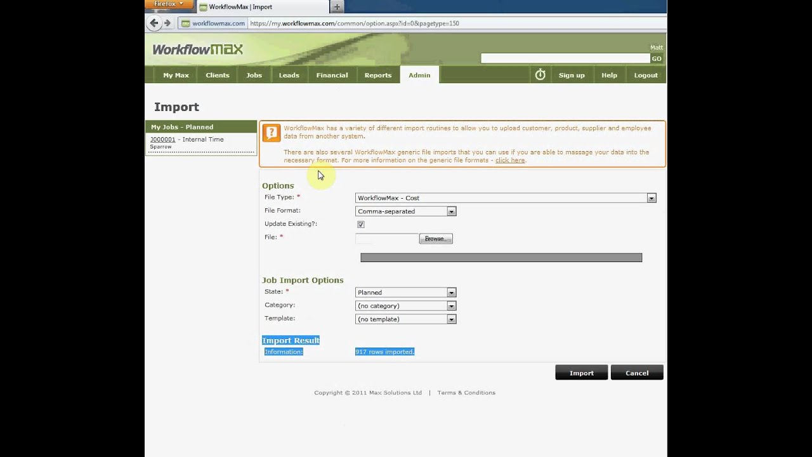The height and width of the screenshot is (457, 812).
Task: Click the browser Forward arrow button
Action: (x=167, y=23)
